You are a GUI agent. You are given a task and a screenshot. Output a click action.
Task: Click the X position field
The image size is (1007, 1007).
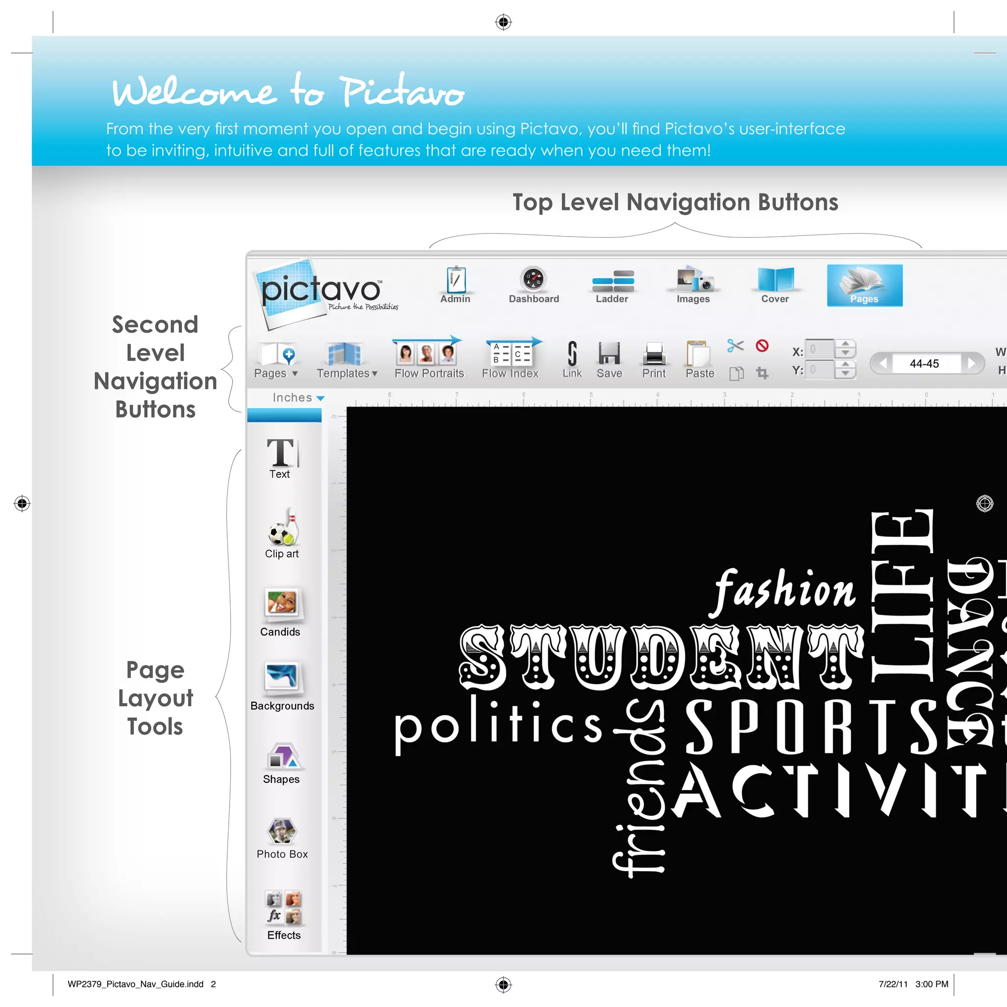click(x=820, y=349)
